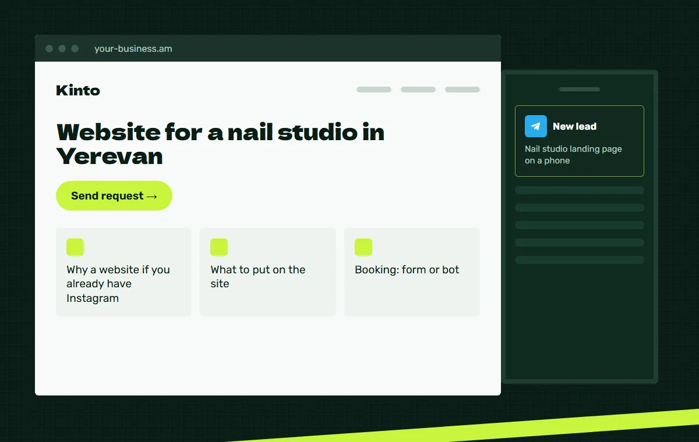Click the Send request button
This screenshot has width=699, height=442.
coord(114,195)
